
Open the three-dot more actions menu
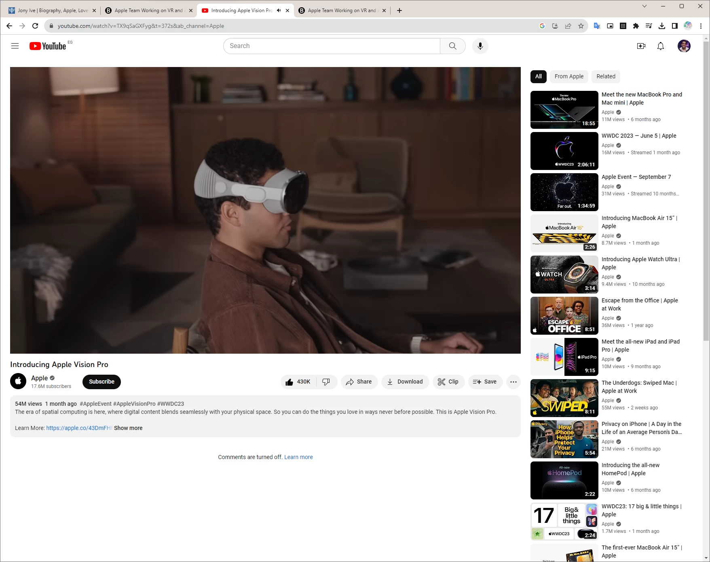click(513, 382)
